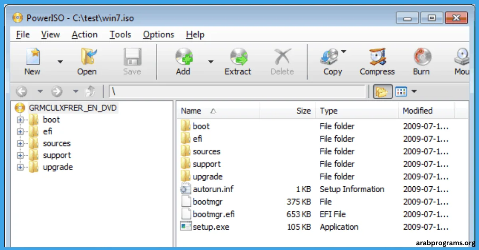The height and width of the screenshot is (250, 479).
Task: Click the bootmgr.efi file icon
Action: (x=186, y=214)
